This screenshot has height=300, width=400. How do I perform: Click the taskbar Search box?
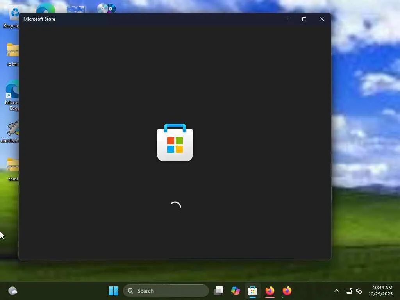pyautogui.click(x=166, y=291)
